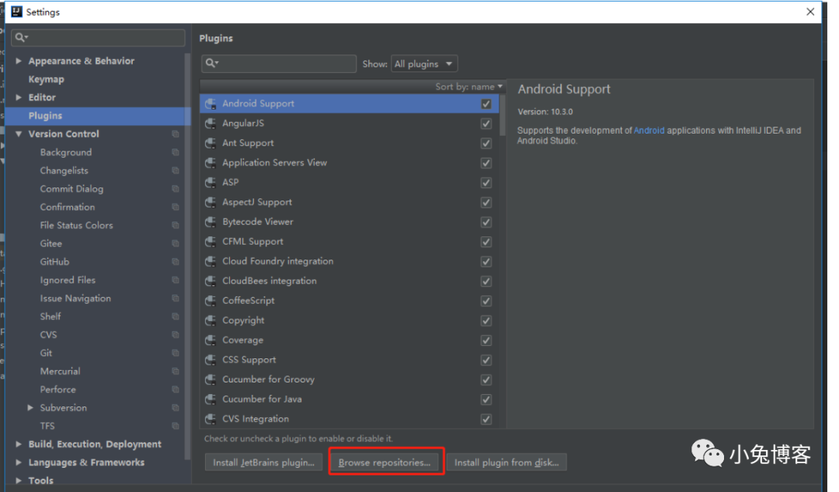Click the CoffeeScript plugin icon
Image resolution: width=839 pixels, height=492 pixels.
click(x=211, y=301)
